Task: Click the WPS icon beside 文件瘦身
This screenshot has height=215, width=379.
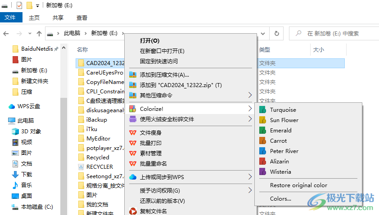Action: pos(133,132)
